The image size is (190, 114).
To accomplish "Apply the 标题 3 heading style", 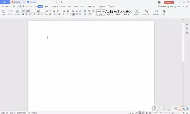I will (x=126, y=12).
